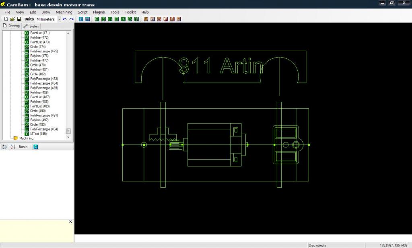Select PolyRectangle (475) in the tree
This screenshot has height=248, width=412.
point(44,51)
